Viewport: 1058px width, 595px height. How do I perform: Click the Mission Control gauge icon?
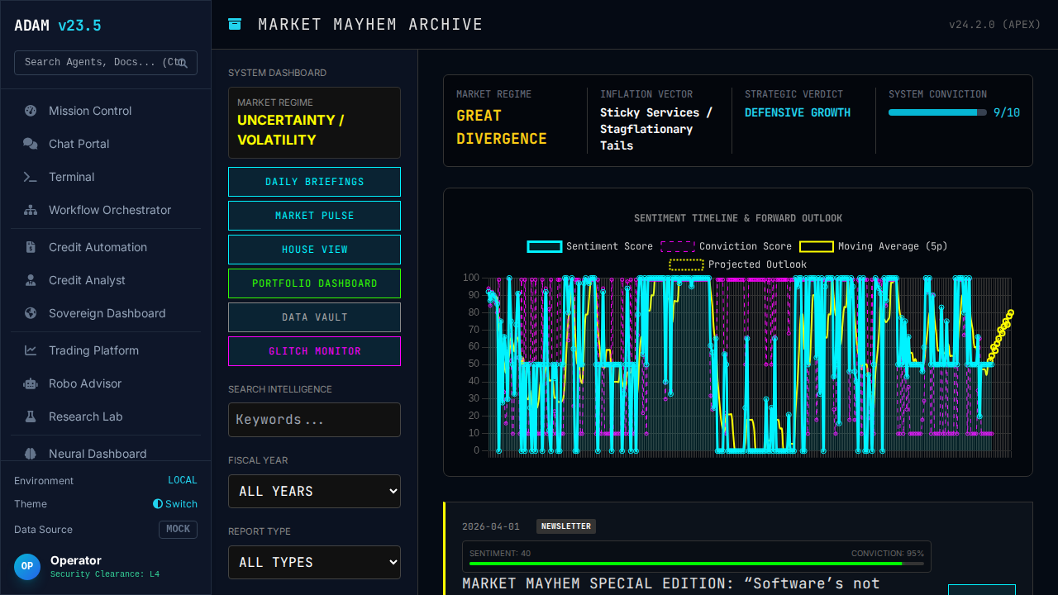pyautogui.click(x=31, y=111)
